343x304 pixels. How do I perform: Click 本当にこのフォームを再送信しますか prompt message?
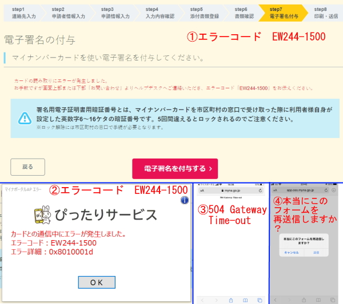[x=304, y=241]
